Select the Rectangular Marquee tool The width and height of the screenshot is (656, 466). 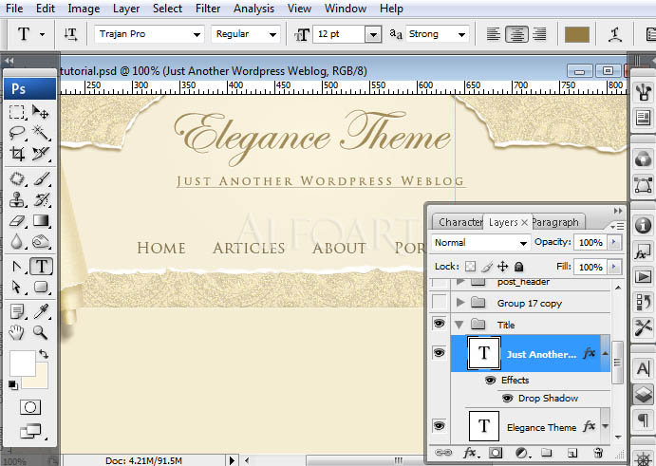17,112
